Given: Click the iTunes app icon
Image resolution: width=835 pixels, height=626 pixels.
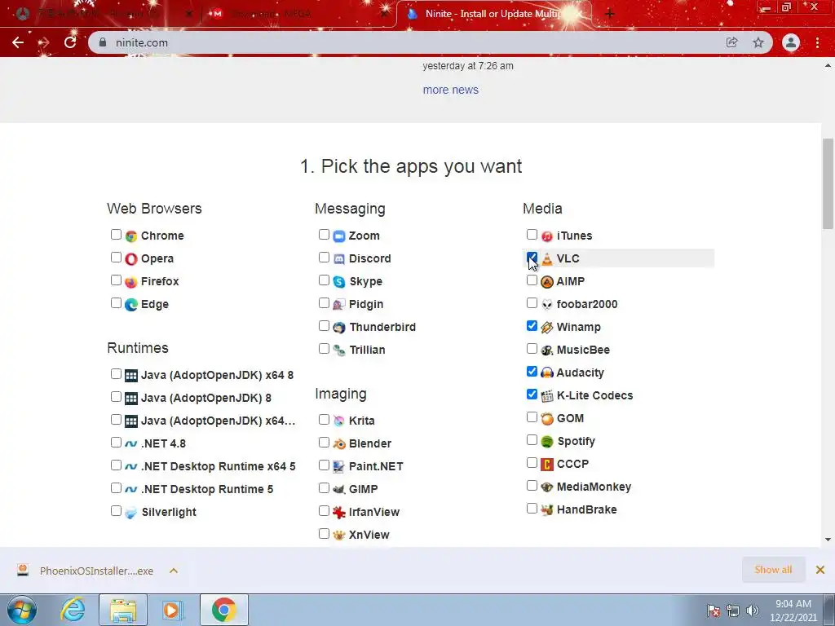Looking at the screenshot, I should pyautogui.click(x=547, y=236).
